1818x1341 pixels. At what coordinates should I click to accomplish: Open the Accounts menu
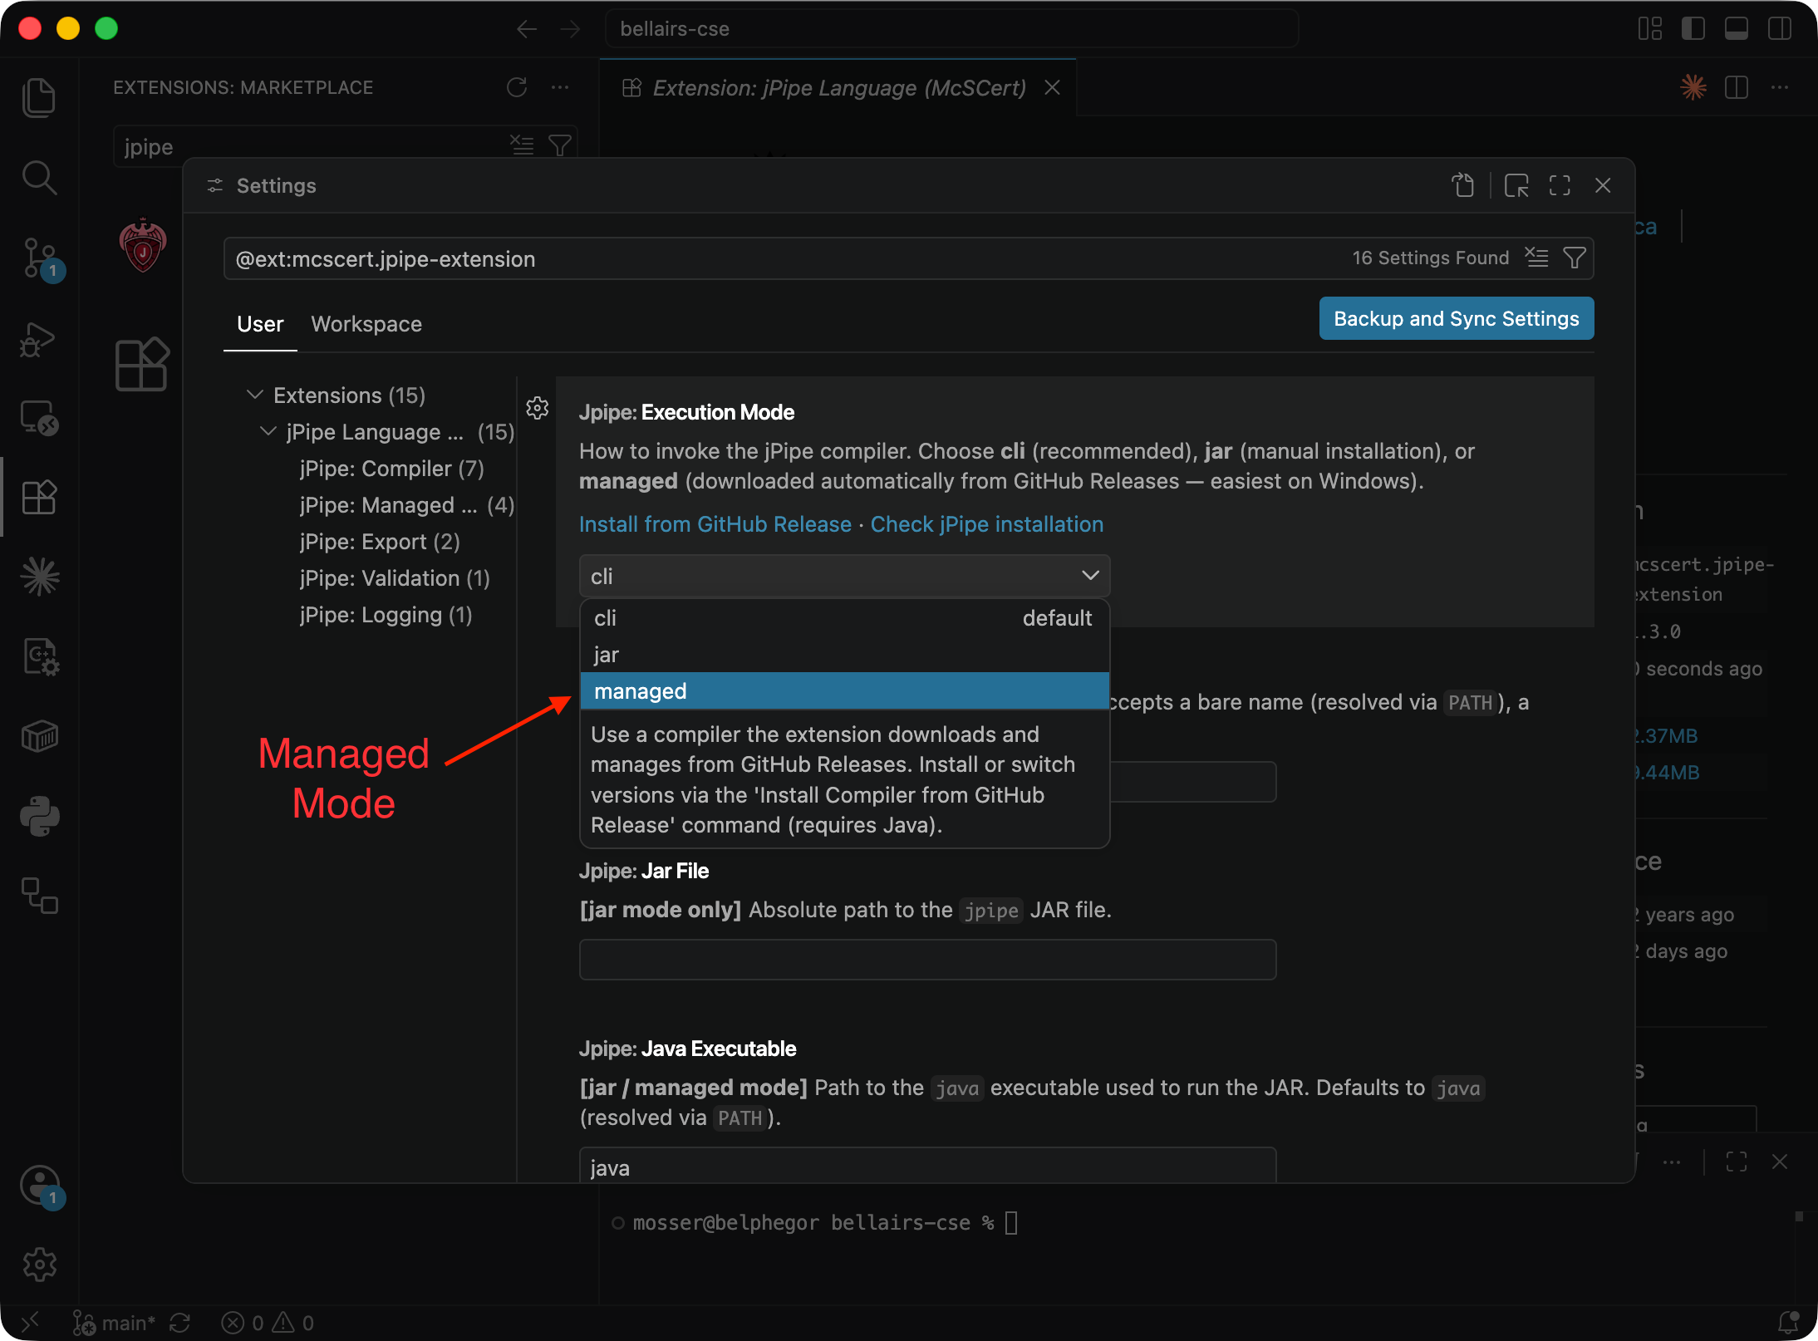pyautogui.click(x=39, y=1186)
